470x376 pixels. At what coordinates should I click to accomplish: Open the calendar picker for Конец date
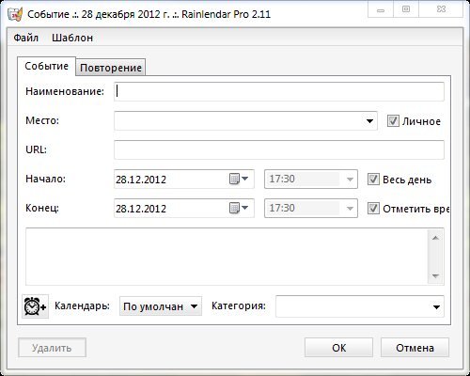(x=239, y=208)
